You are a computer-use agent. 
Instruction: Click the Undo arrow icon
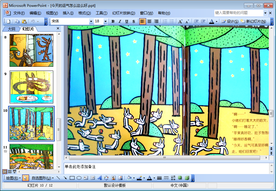click(33, 21)
